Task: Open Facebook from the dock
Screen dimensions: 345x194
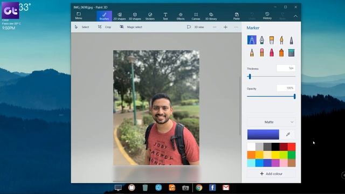Action: tap(212, 188)
